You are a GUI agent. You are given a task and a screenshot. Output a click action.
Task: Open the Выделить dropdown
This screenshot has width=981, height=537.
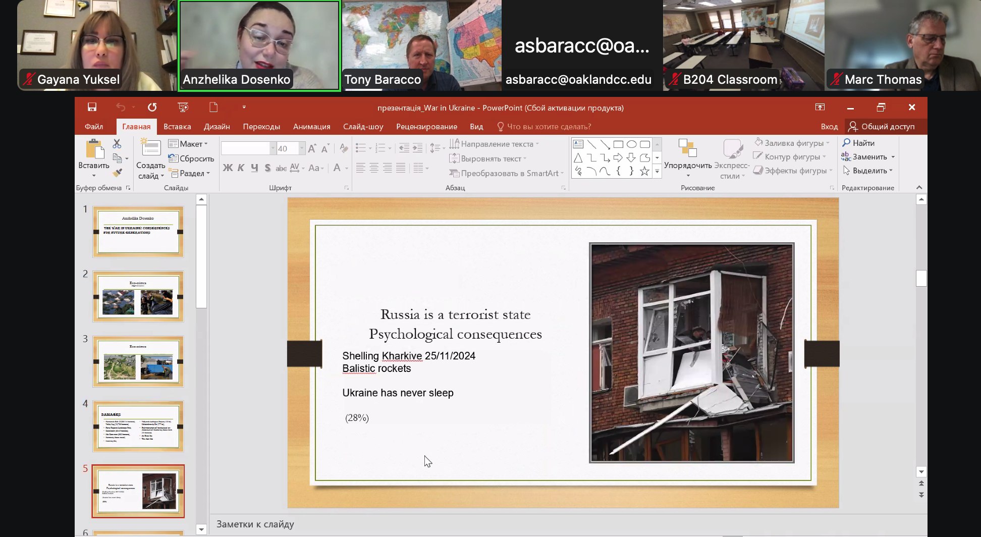click(x=868, y=171)
